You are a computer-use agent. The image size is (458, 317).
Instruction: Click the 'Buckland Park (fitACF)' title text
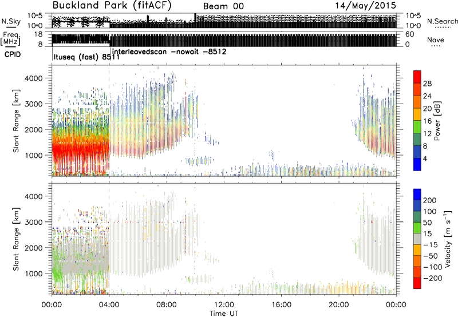coord(112,6)
